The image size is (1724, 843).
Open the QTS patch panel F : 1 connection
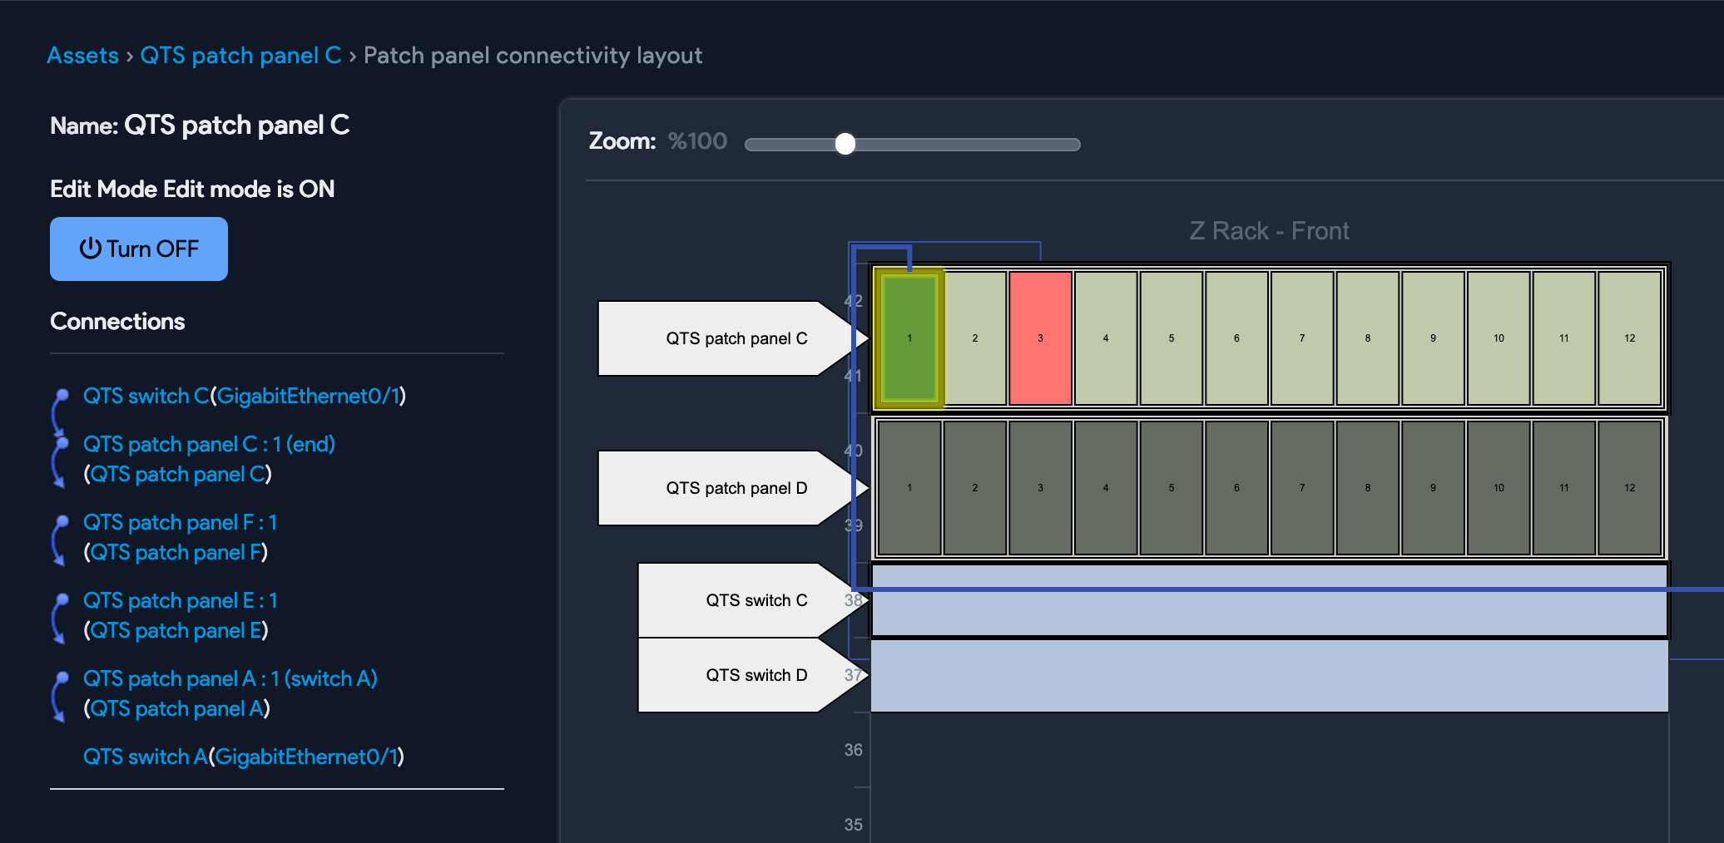click(x=180, y=522)
